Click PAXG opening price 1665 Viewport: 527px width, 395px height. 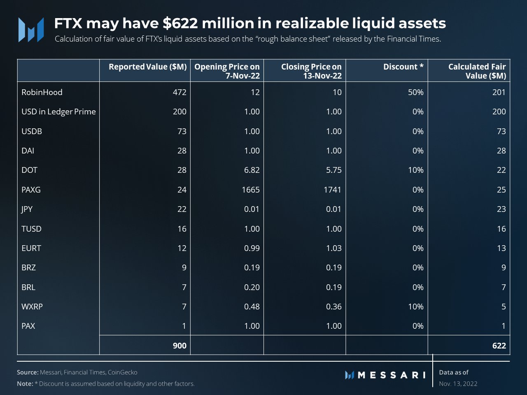pos(251,190)
